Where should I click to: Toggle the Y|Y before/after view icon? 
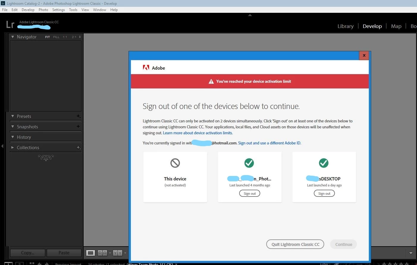(117, 253)
